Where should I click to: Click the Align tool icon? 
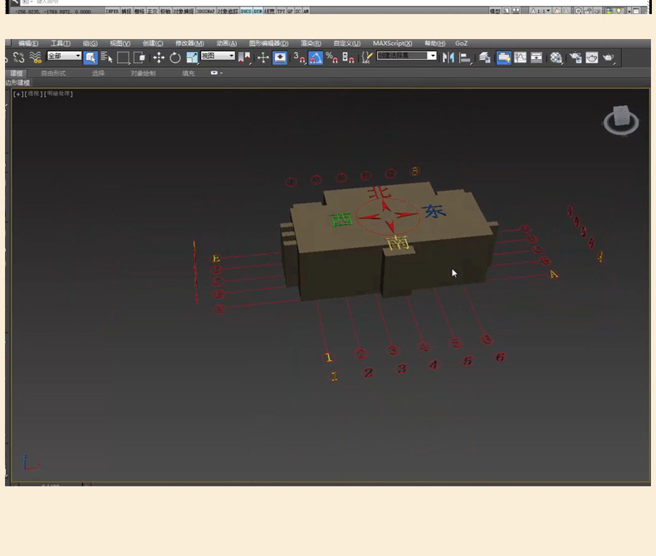[465, 58]
